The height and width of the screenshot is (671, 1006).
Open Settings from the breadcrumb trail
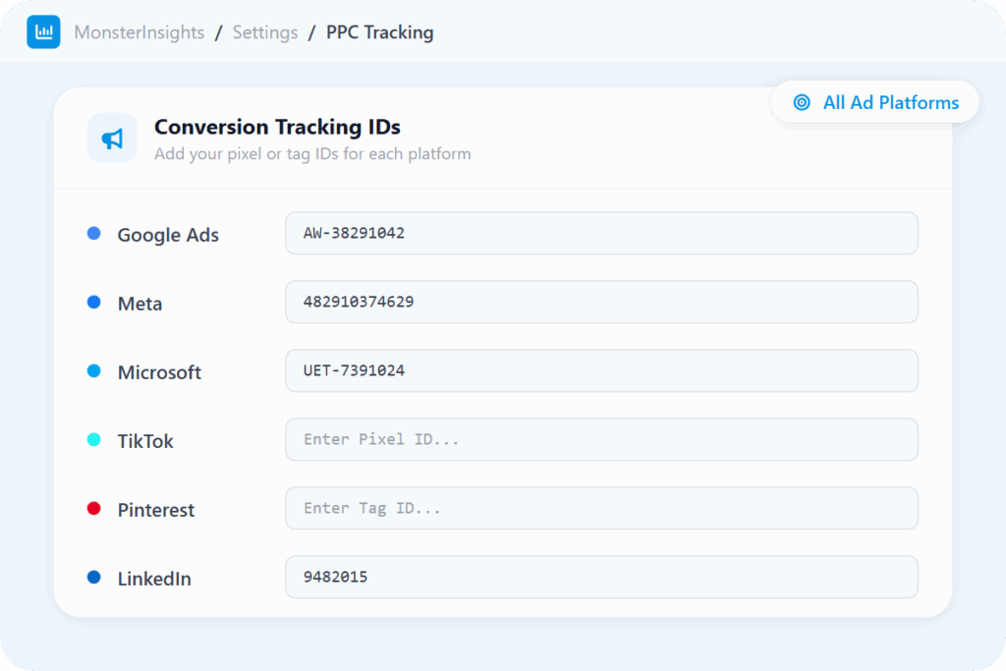pyautogui.click(x=265, y=32)
